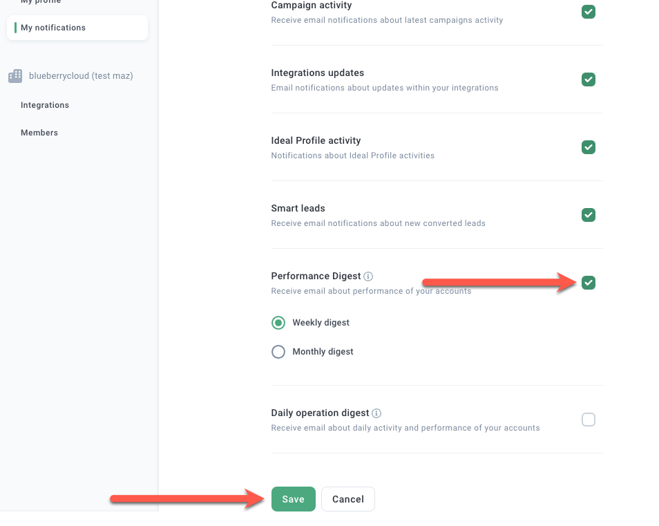
Task: Select the Weekly digest radio button
Action: (x=278, y=323)
